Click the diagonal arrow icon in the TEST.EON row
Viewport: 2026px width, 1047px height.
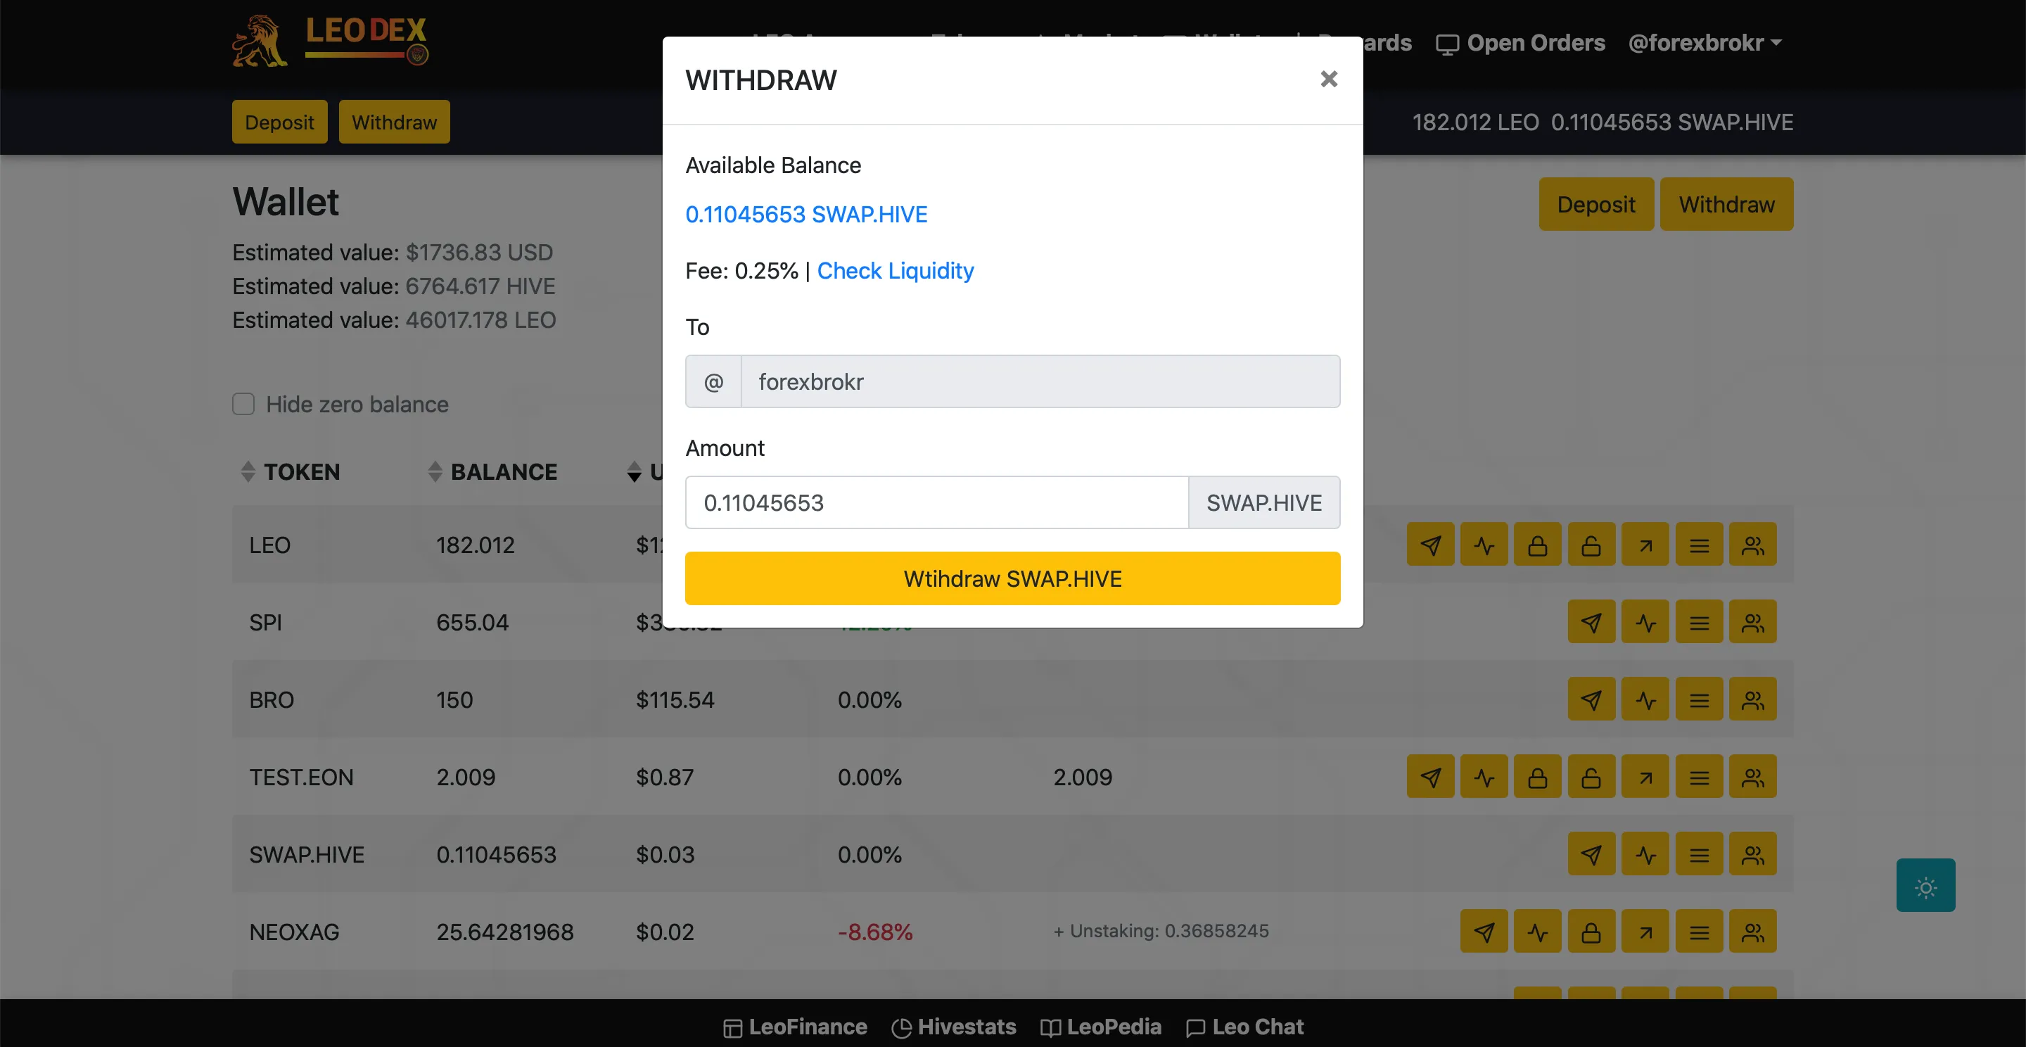[1645, 778]
